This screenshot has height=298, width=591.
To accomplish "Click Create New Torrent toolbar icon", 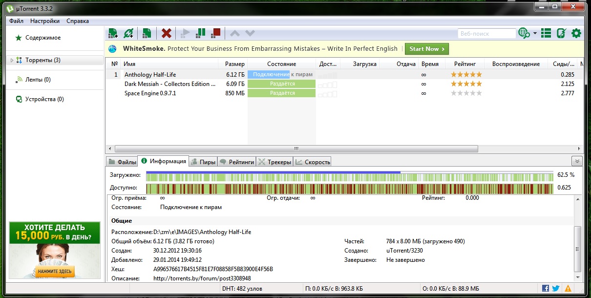I will coord(147,33).
